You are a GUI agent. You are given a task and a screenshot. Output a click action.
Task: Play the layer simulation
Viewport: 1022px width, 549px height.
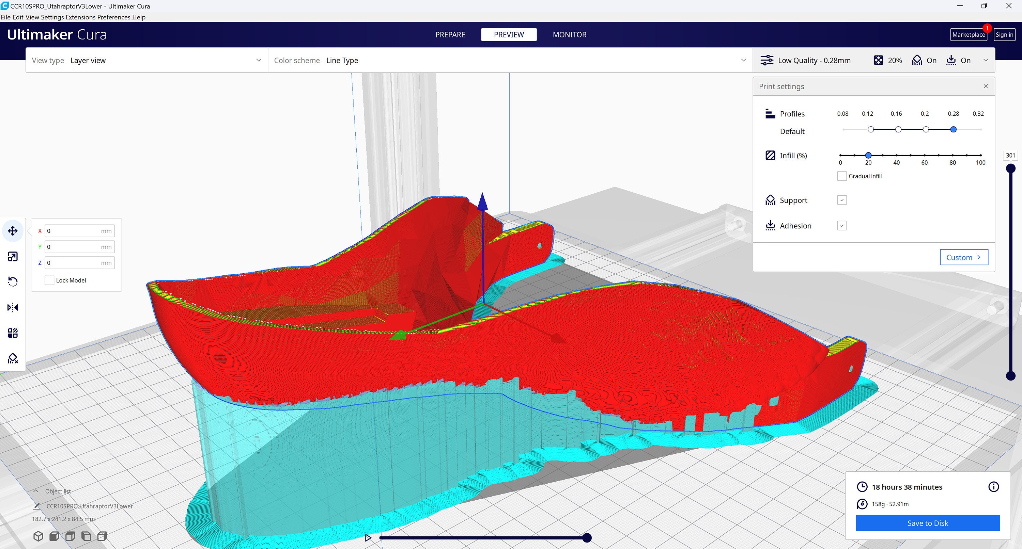(x=368, y=538)
